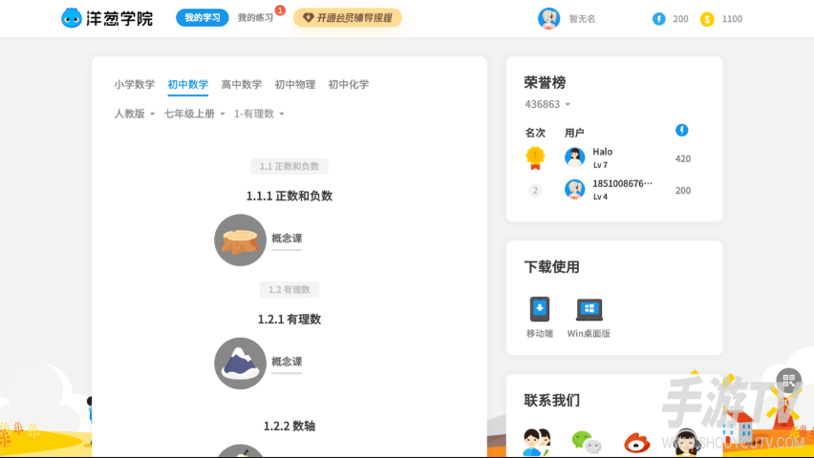The image size is (814, 458).
Task: Click the rank 2 badge
Action: click(535, 191)
